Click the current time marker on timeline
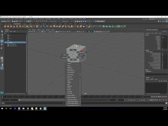168x126 pixels. pyautogui.click(x=2, y=97)
